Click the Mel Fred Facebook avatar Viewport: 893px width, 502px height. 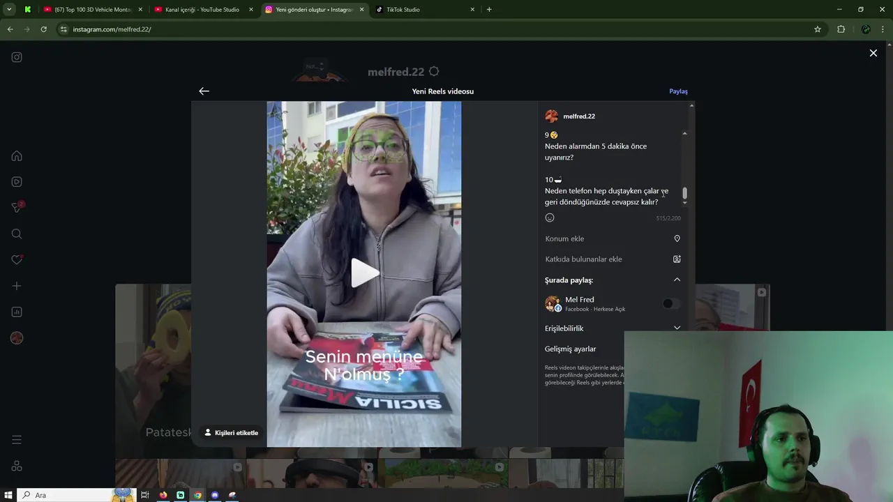tap(552, 303)
